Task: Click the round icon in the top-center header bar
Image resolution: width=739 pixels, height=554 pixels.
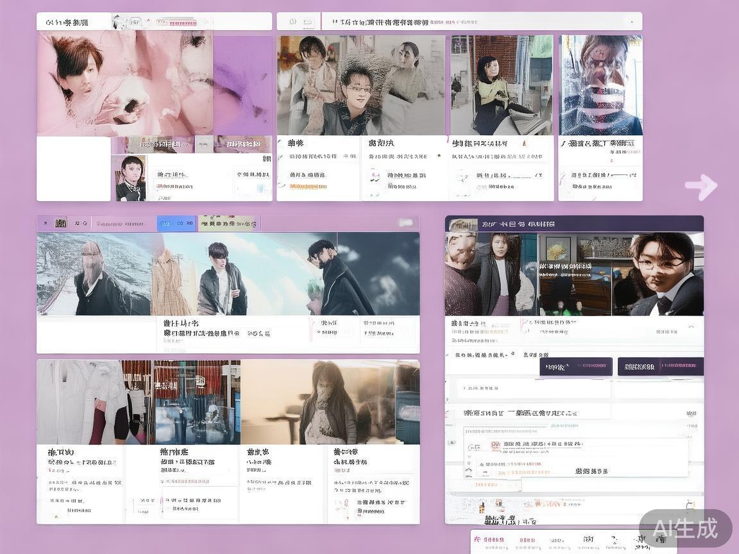Action: pyautogui.click(x=293, y=22)
